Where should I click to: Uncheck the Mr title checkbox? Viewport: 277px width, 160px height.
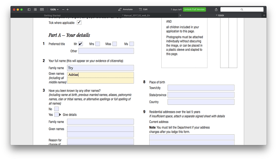81,44
